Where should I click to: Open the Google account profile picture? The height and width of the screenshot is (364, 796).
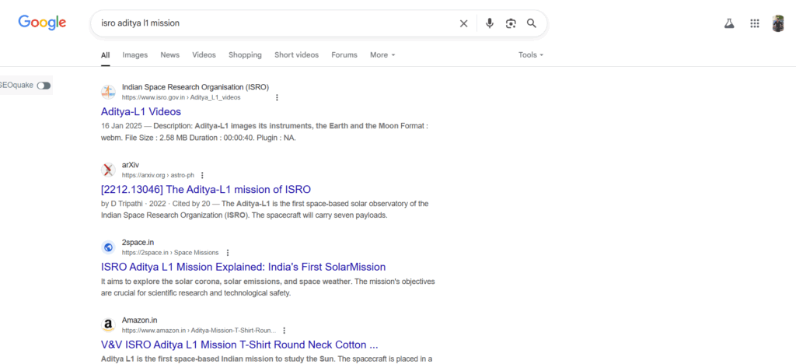(x=778, y=23)
